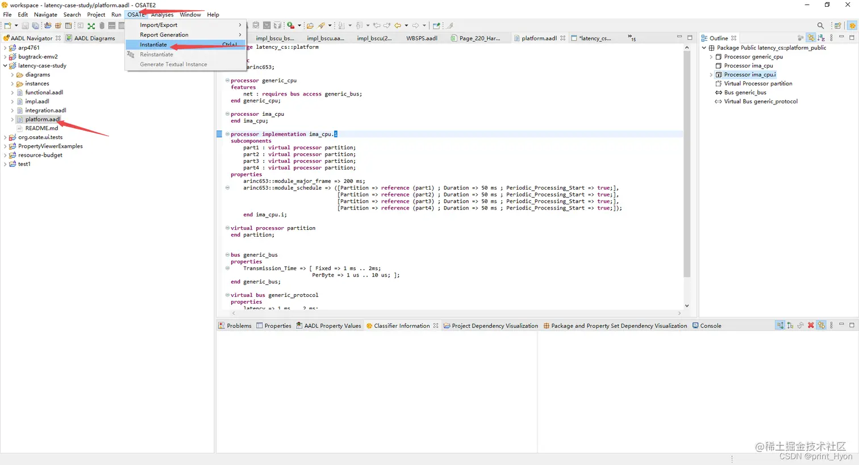Minimize the editor area
Viewport: 859px width, 465px height.
point(679,37)
